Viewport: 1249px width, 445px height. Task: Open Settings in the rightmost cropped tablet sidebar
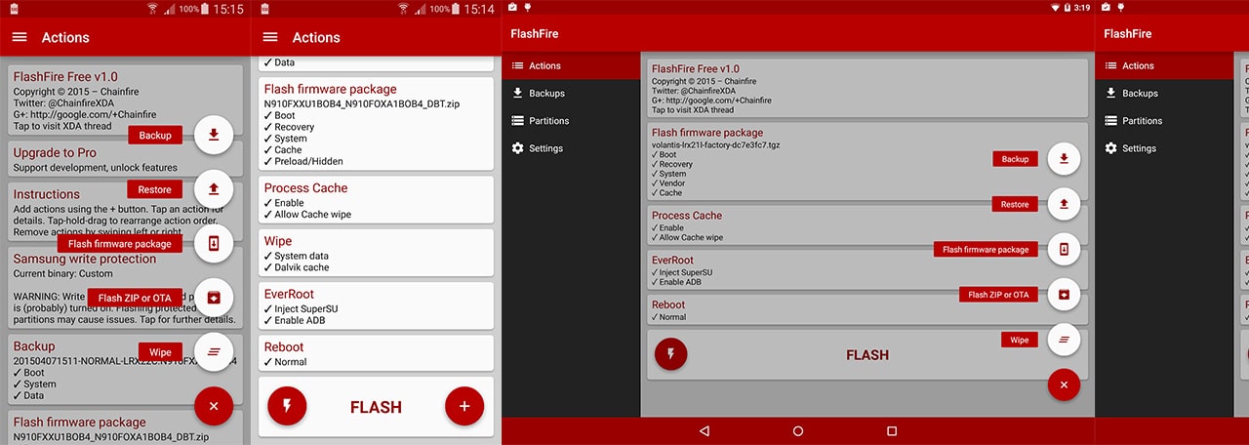click(1164, 148)
